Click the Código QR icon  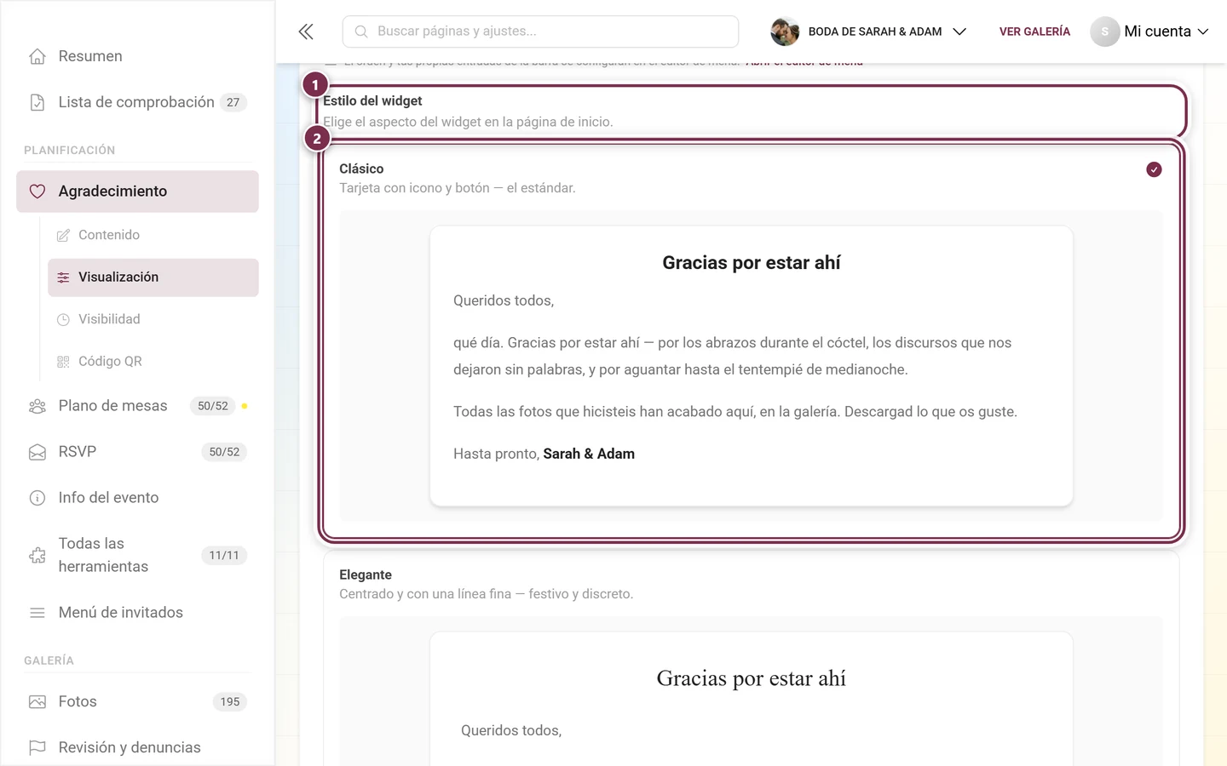pyautogui.click(x=63, y=362)
